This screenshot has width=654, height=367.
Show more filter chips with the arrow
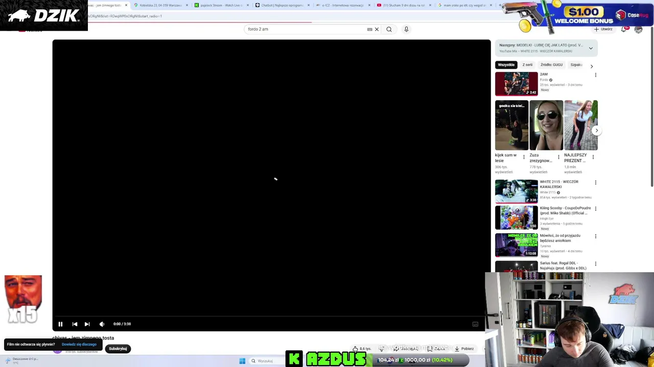click(592, 66)
